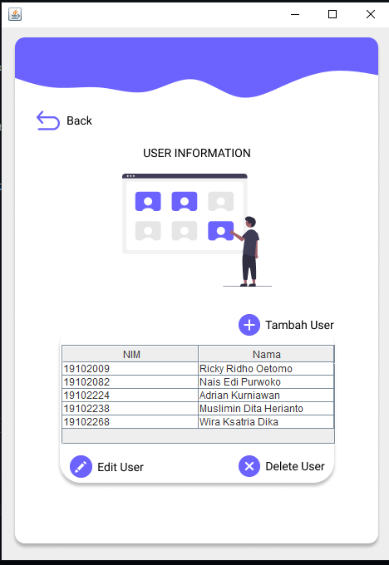Viewport: 389px width, 565px height.
Task: Close the window
Action: point(370,14)
